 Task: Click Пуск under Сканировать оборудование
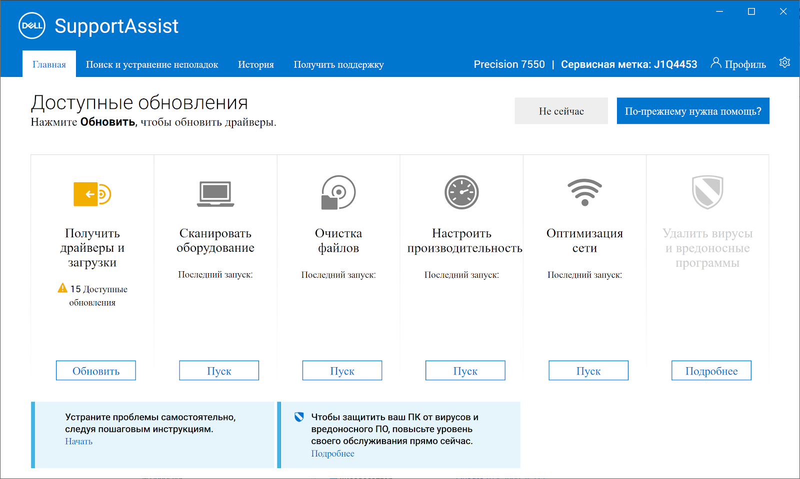tap(219, 371)
